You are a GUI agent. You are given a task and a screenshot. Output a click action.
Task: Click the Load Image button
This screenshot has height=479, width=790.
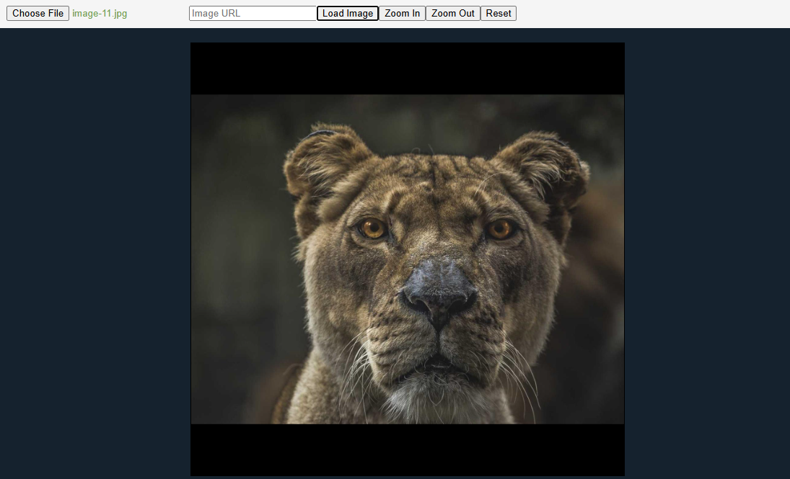pyautogui.click(x=348, y=14)
